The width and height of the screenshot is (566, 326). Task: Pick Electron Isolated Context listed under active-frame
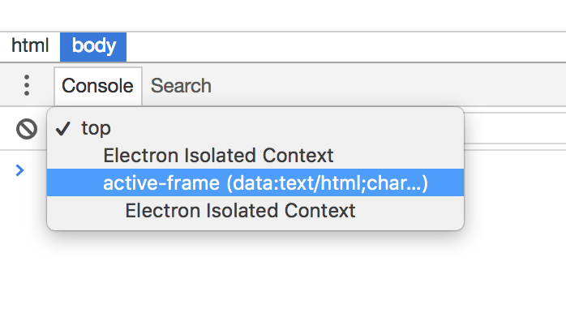(x=240, y=211)
